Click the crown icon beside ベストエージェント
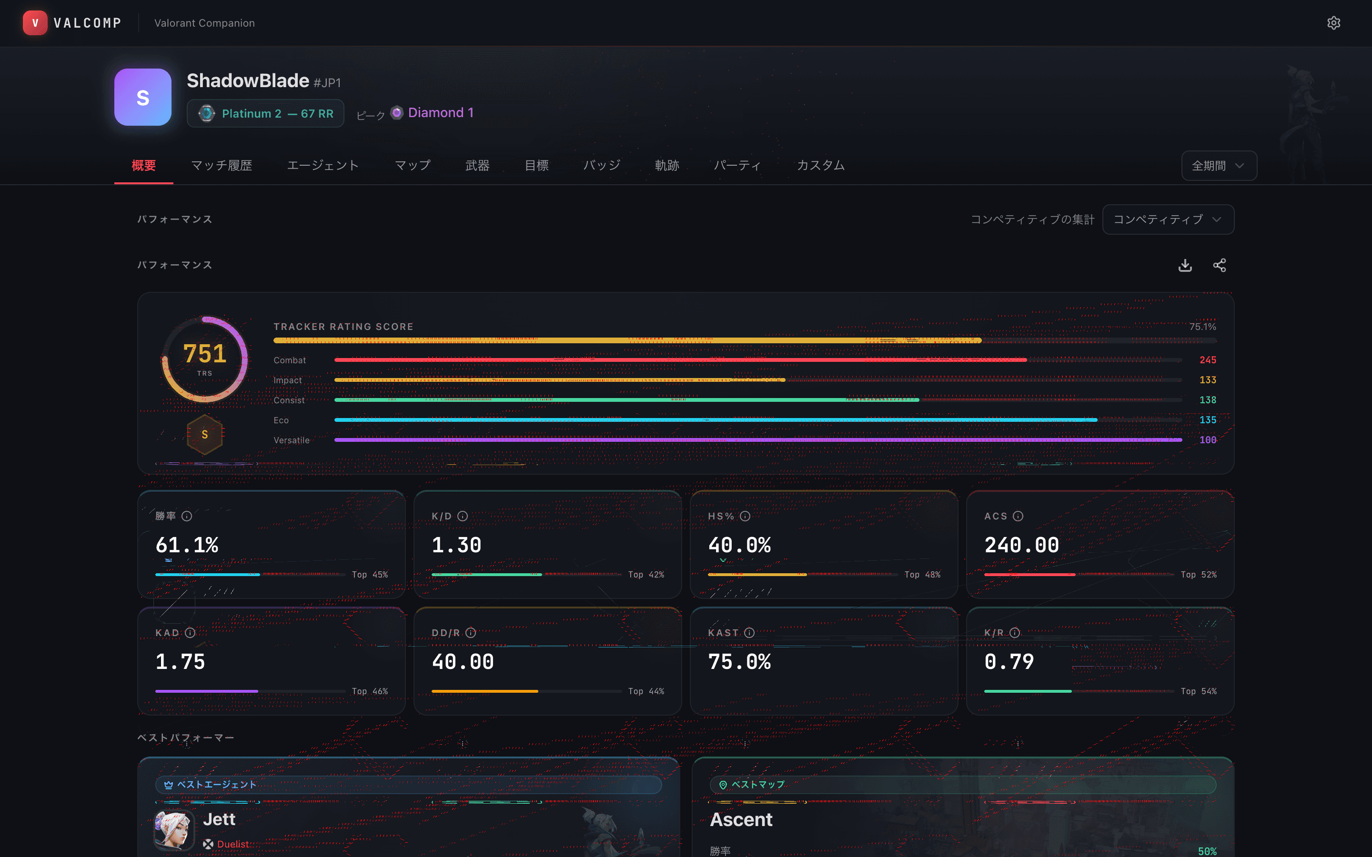The width and height of the screenshot is (1372, 857). 168,785
